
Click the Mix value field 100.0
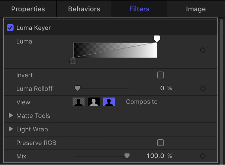tap(156, 156)
